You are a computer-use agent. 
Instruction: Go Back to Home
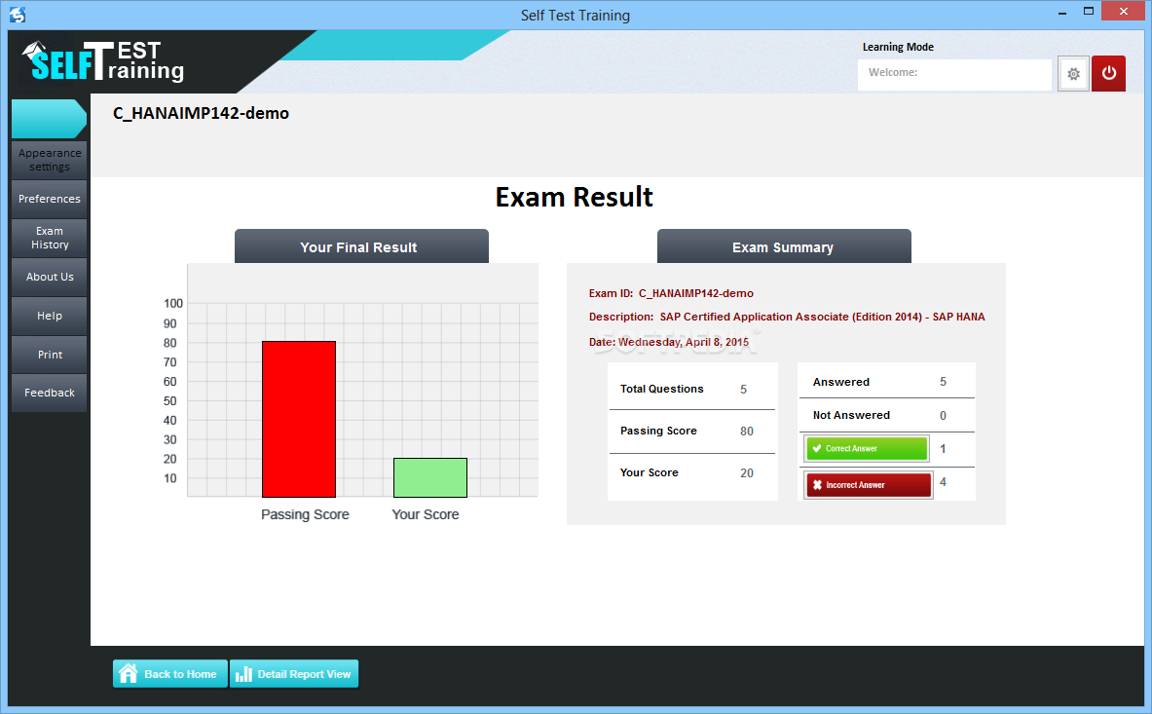pyautogui.click(x=169, y=674)
